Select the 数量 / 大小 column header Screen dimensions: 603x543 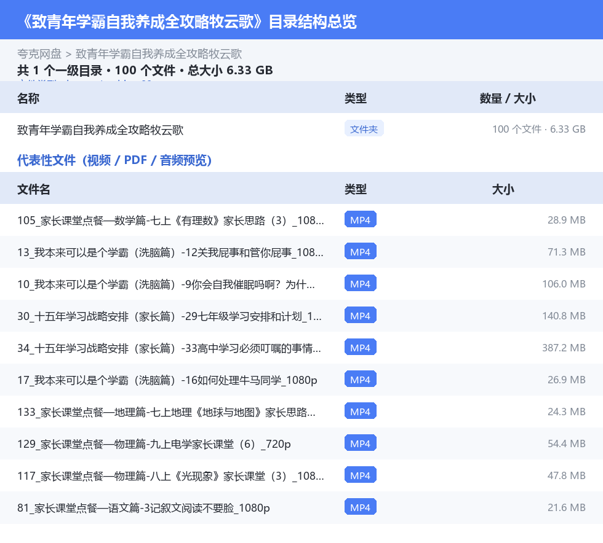coord(508,98)
